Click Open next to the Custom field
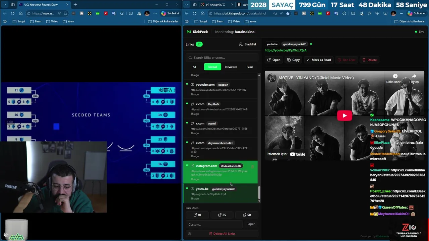Viewport: 429px width, 241px height. [251, 224]
